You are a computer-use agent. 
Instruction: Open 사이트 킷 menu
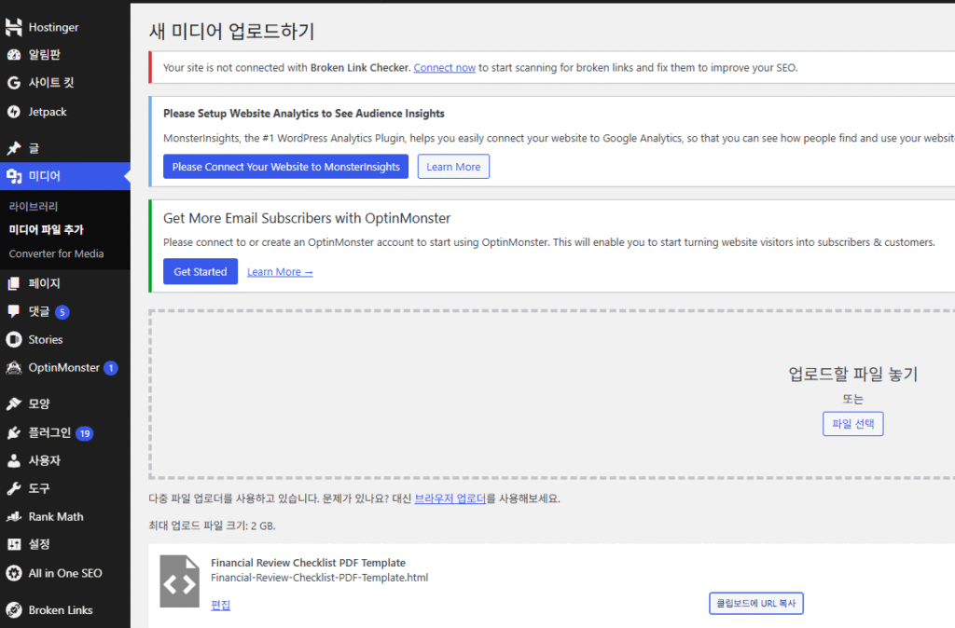51,83
